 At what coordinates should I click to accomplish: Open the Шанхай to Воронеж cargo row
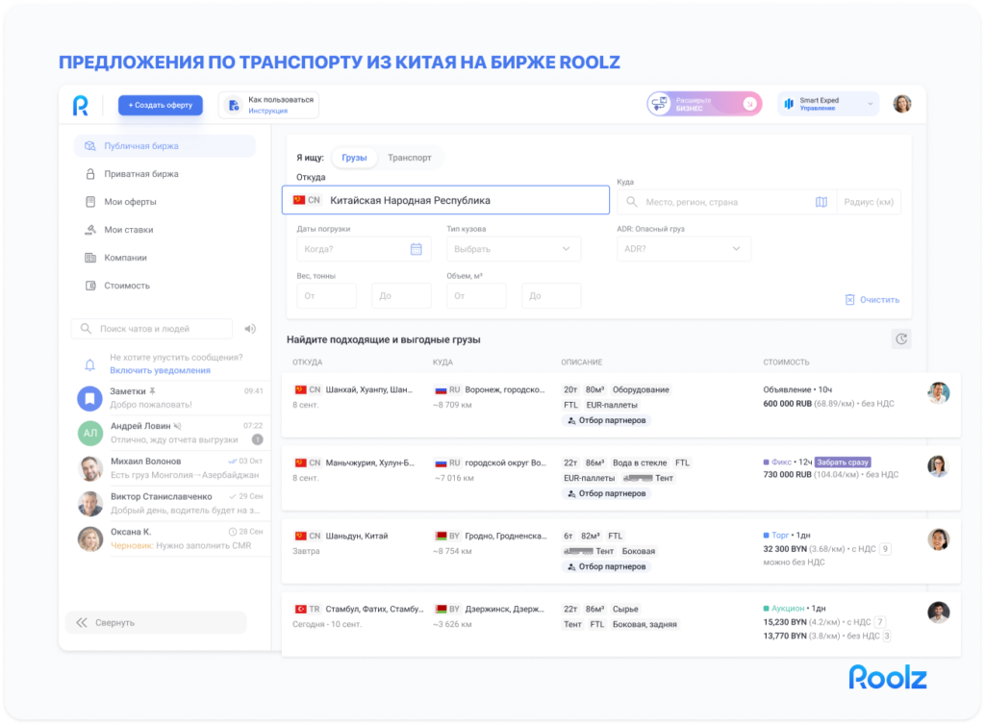pos(620,405)
